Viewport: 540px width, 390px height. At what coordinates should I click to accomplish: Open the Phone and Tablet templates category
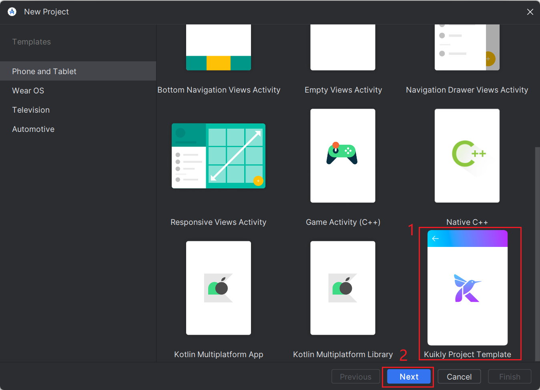pyautogui.click(x=78, y=71)
